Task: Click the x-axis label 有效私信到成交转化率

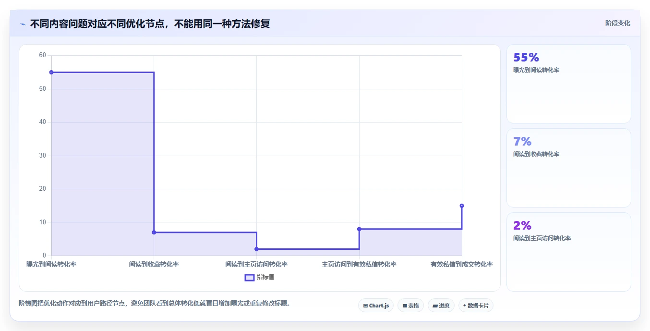Action: pyautogui.click(x=462, y=265)
